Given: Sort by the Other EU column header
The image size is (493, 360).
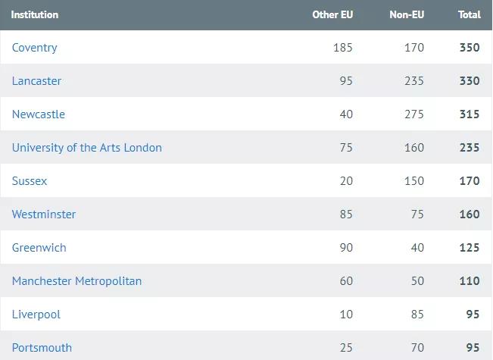Looking at the screenshot, I should 332,14.
